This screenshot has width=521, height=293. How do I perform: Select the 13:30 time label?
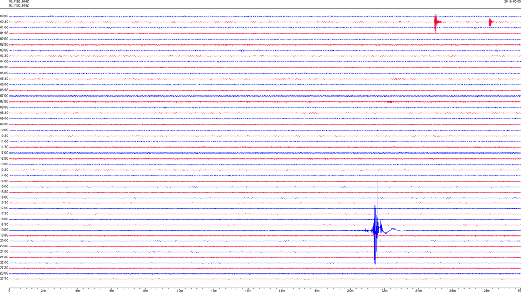4,170
